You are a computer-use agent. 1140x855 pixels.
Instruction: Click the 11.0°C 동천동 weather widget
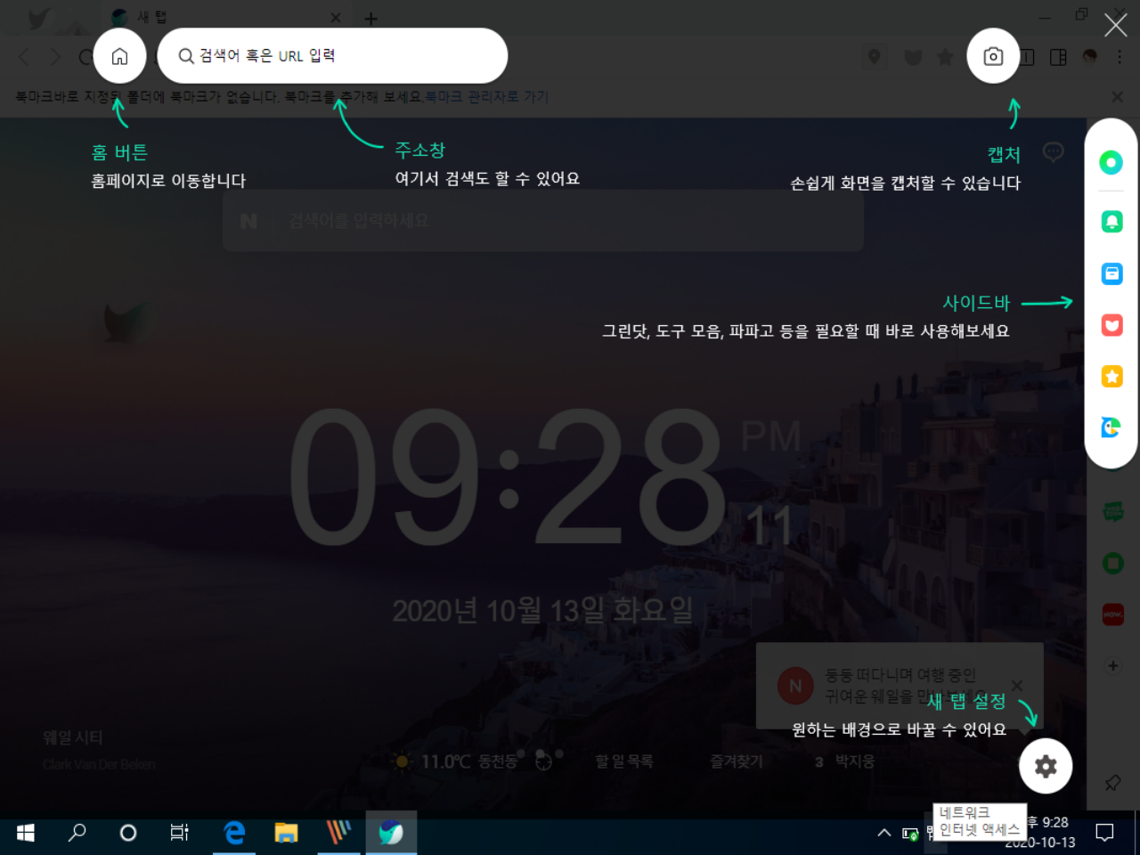[x=455, y=761]
